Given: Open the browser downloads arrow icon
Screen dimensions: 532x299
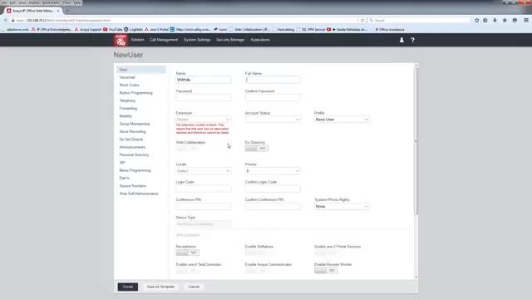Looking at the screenshot, I should click(495, 20).
